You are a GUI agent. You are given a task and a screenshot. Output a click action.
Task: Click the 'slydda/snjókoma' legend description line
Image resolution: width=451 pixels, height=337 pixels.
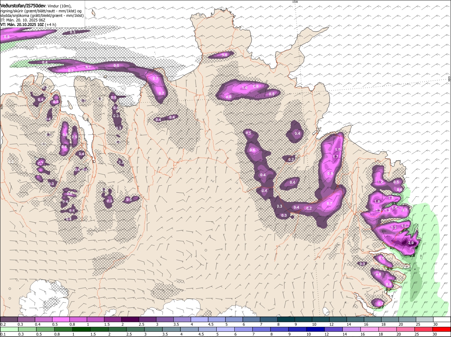(x=42, y=15)
